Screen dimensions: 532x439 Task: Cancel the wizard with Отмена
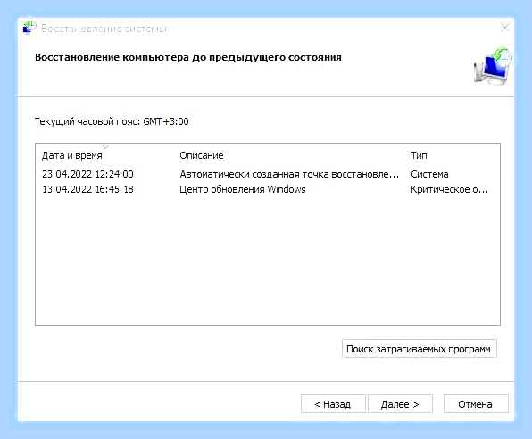(476, 404)
